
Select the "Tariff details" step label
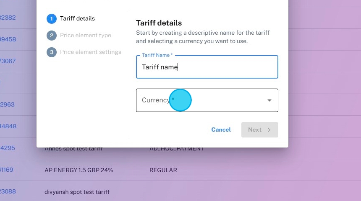77,19
